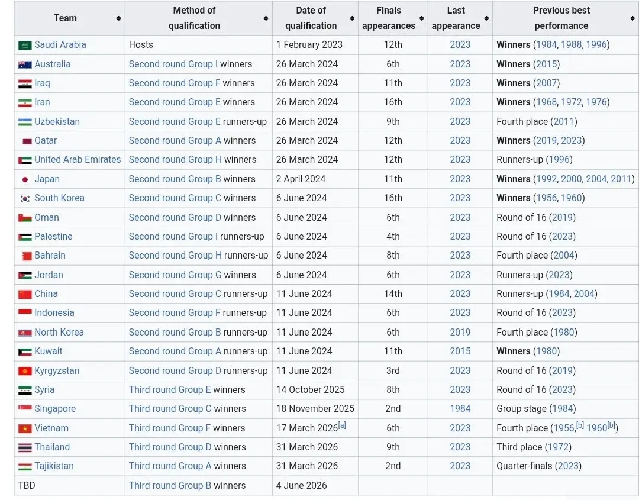This screenshot has height=500, width=639.
Task: Click the Uzbekistan flag icon
Action: point(25,122)
